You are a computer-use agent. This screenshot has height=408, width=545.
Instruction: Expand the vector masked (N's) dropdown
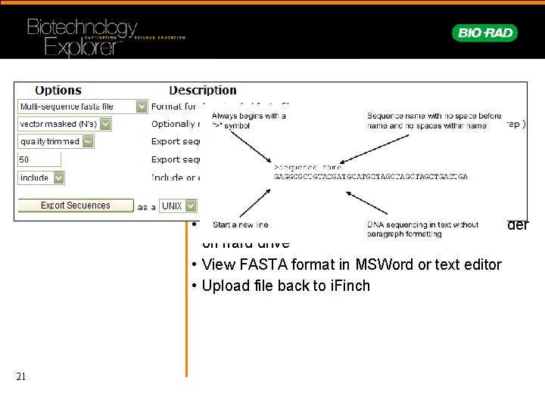tap(64, 124)
